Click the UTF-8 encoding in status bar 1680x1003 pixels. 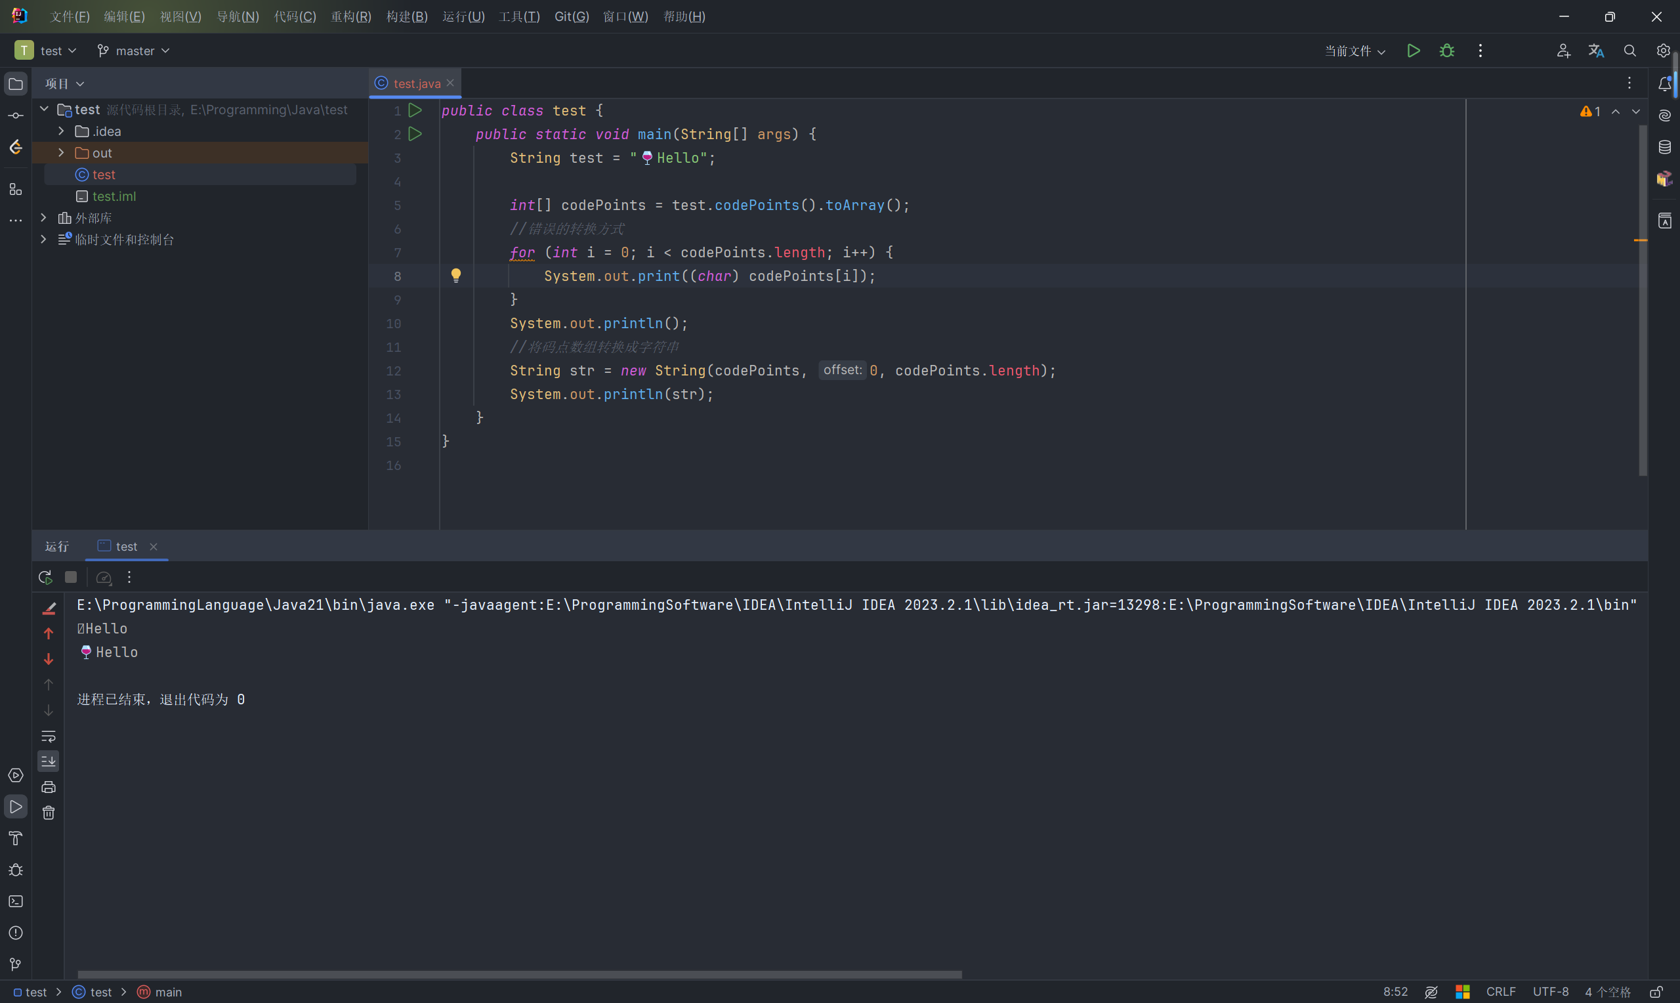point(1550,991)
